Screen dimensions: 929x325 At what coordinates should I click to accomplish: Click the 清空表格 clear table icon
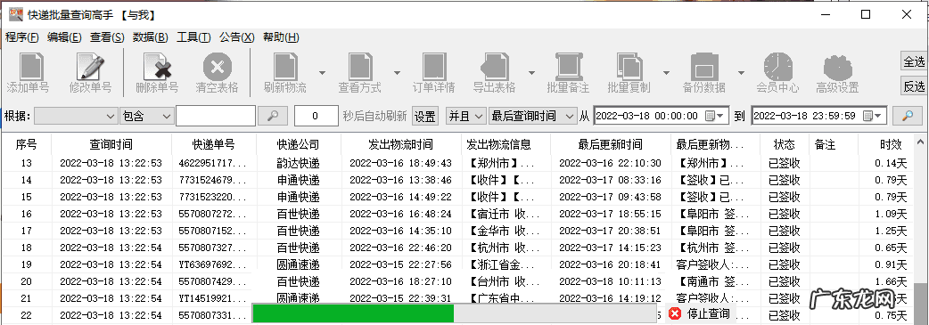click(x=217, y=66)
